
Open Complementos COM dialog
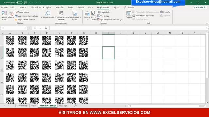point(74,16)
